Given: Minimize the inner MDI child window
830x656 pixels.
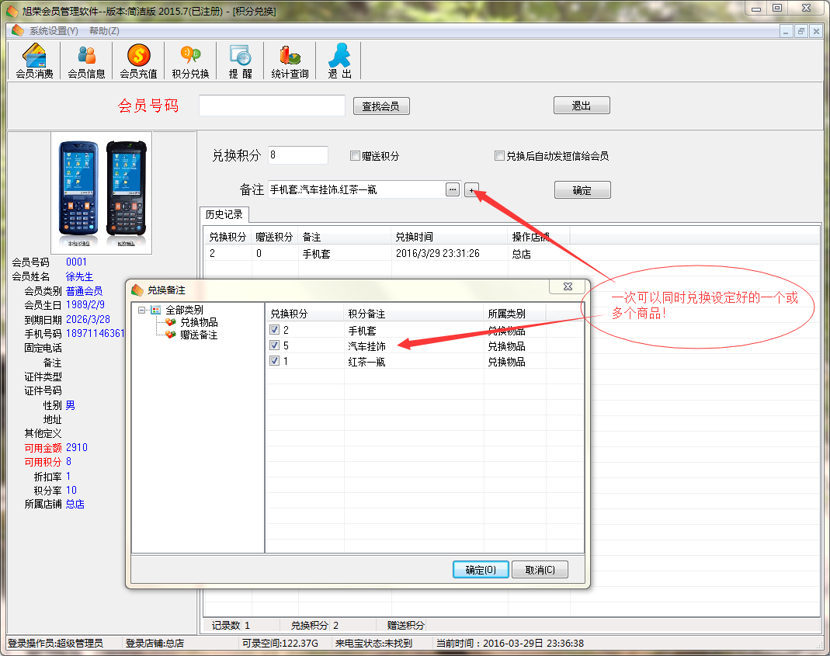Looking at the screenshot, I should [786, 31].
